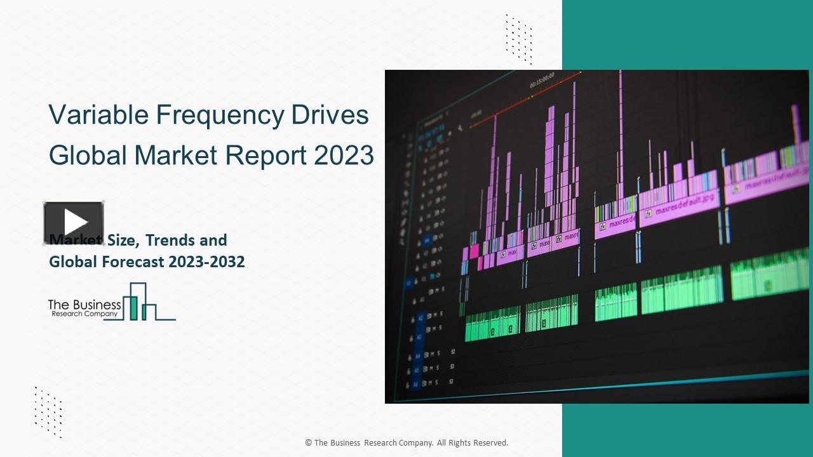Select the blue highlighted A4 track target button
This screenshot has height=457, width=813.
(x=419, y=354)
